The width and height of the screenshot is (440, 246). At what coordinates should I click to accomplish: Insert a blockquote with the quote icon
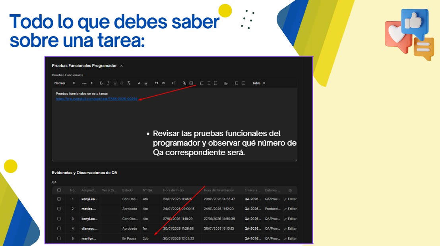point(157,83)
